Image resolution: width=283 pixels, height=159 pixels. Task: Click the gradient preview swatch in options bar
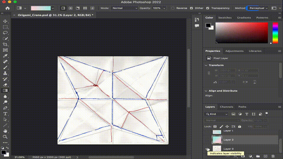click(x=41, y=8)
